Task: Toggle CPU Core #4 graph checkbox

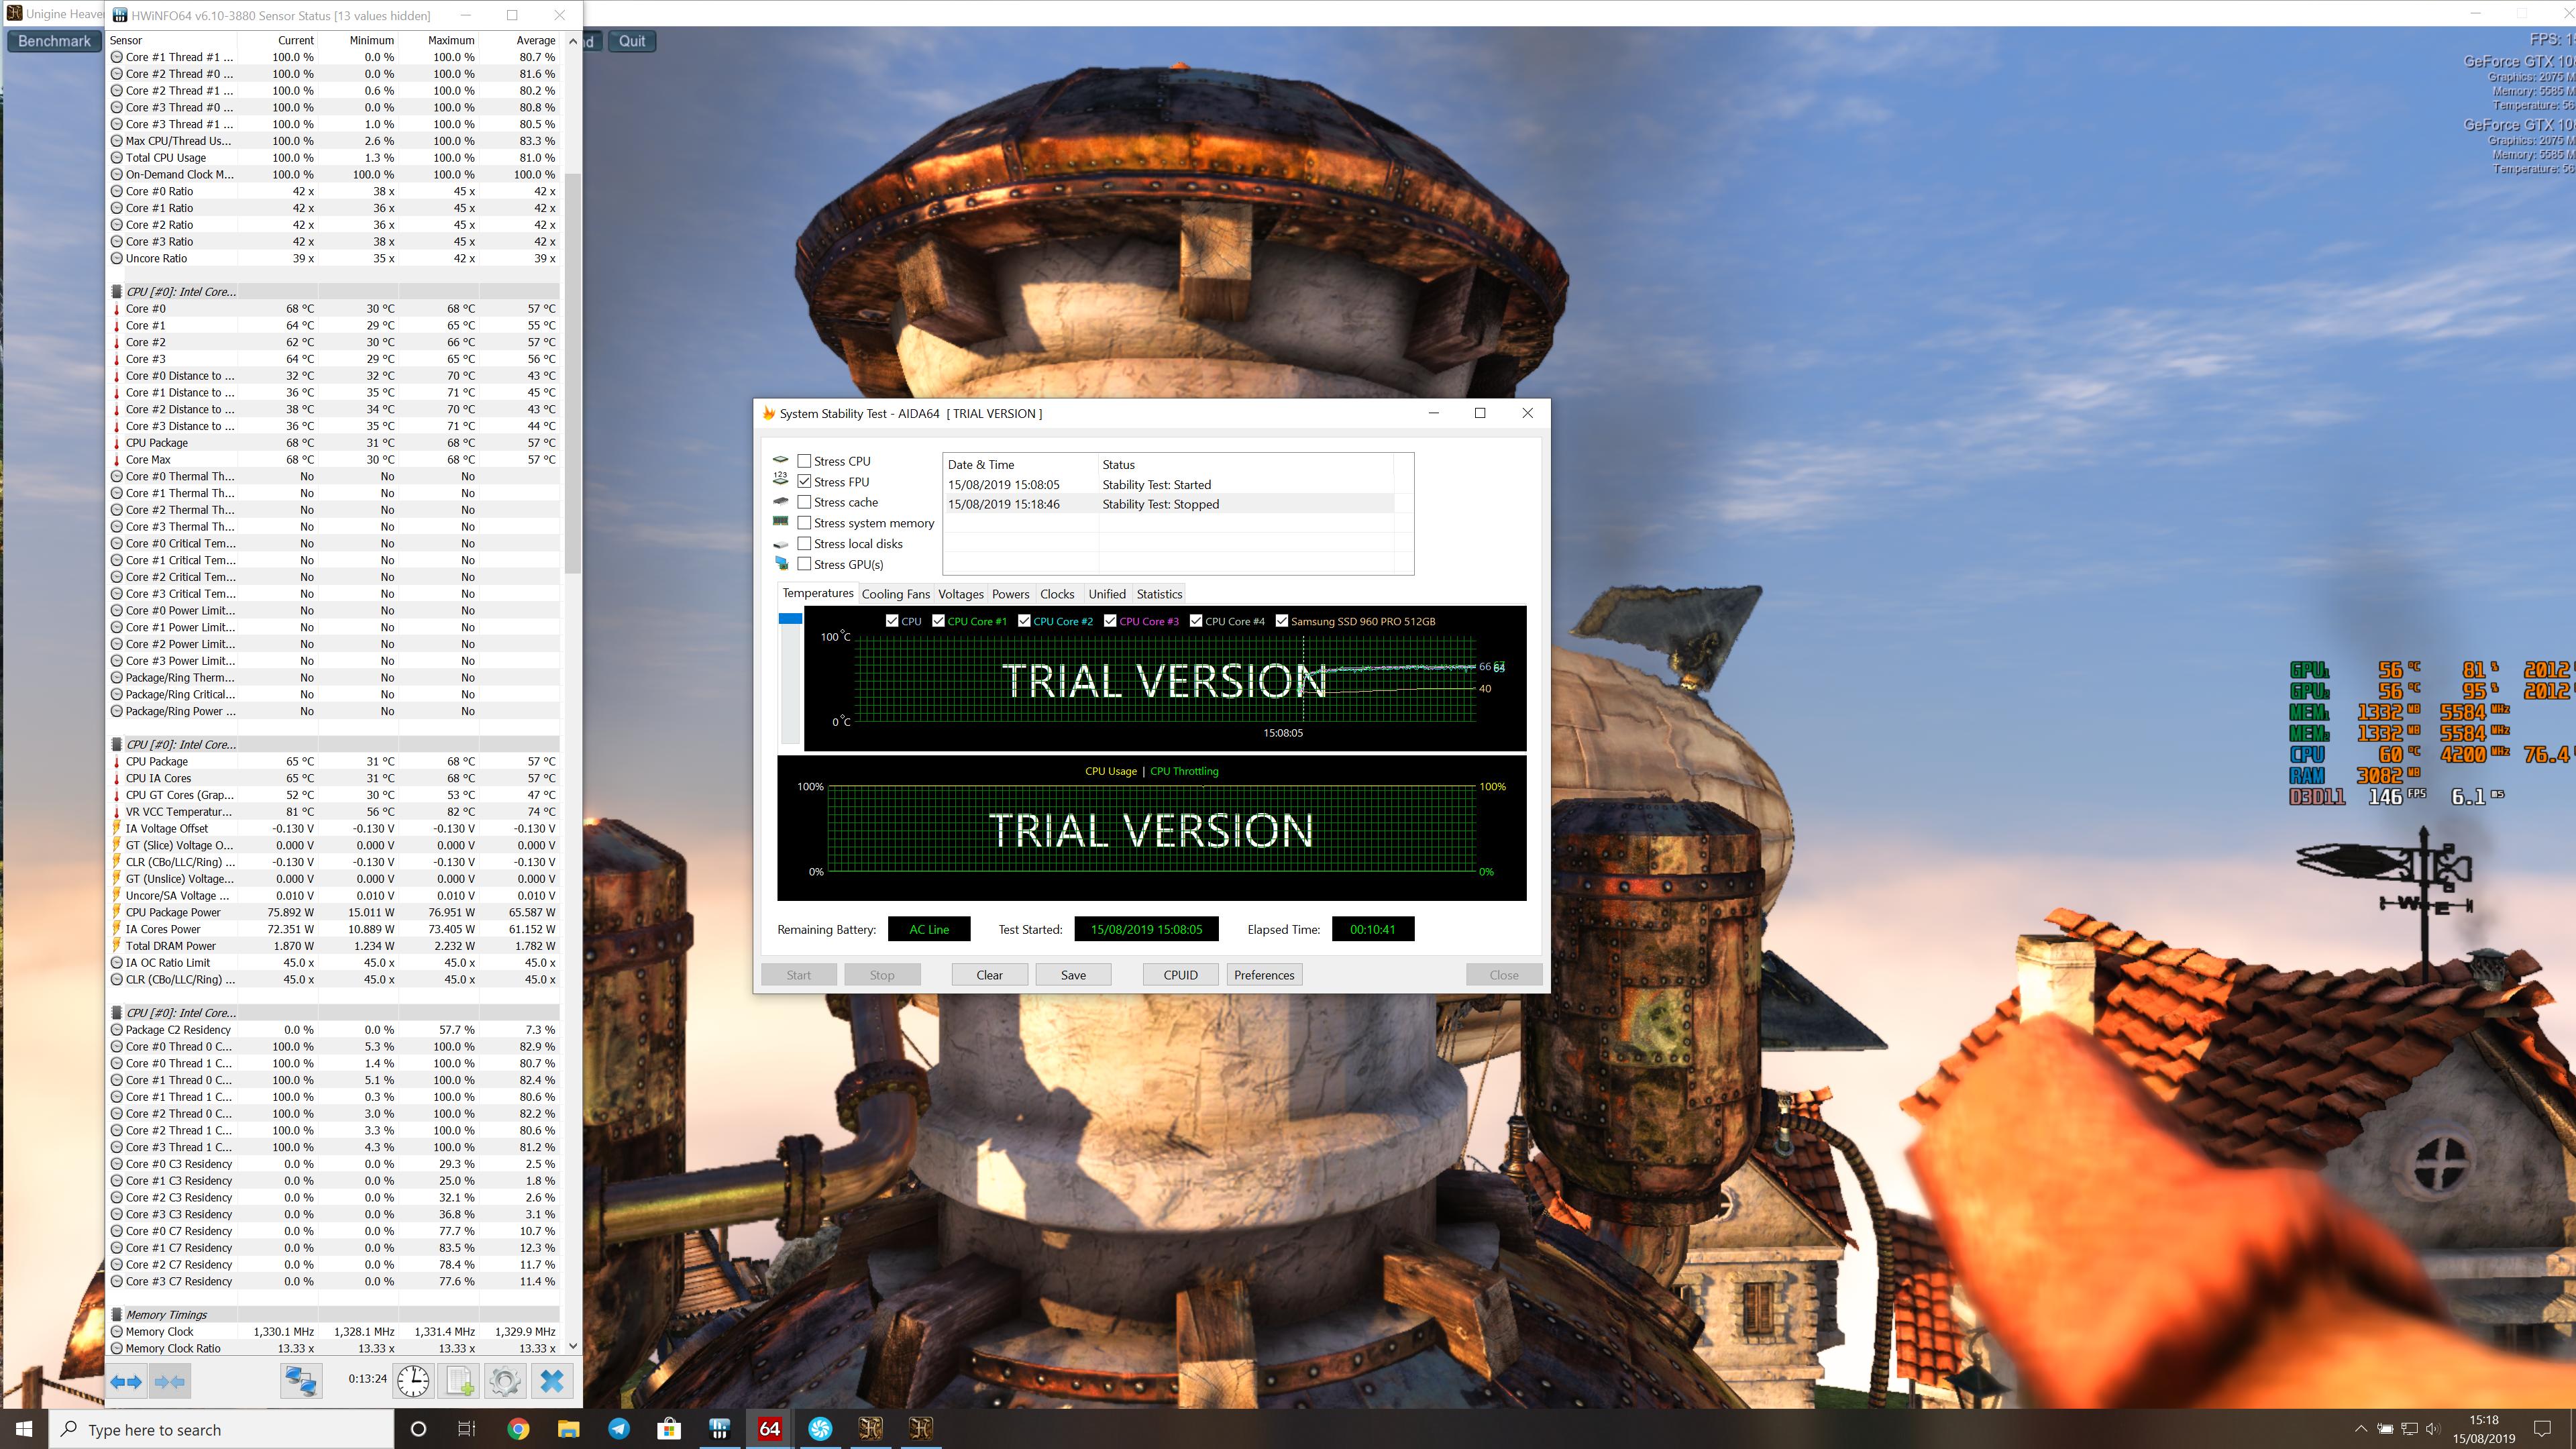Action: (1196, 621)
